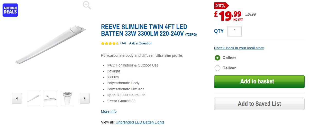Click the Autumn Deals badge icon
310x133 pixels.
point(10,10)
